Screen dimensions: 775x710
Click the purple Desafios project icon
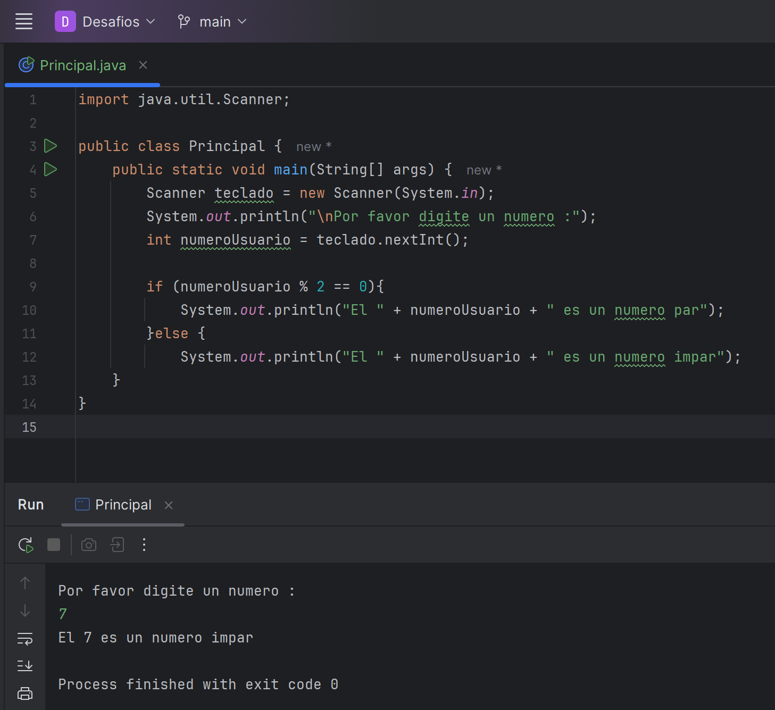(x=65, y=22)
